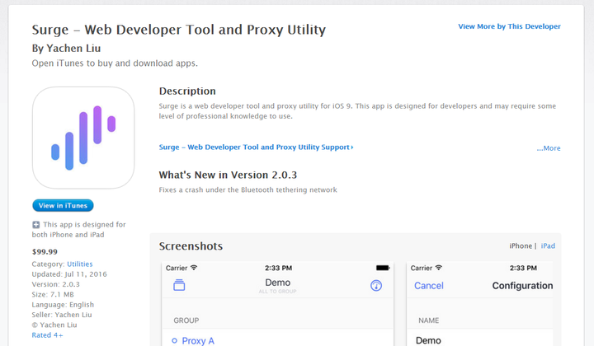Click the Wi-Fi signal icon beside first Carrier
This screenshot has height=346, width=594.
pos(194,268)
